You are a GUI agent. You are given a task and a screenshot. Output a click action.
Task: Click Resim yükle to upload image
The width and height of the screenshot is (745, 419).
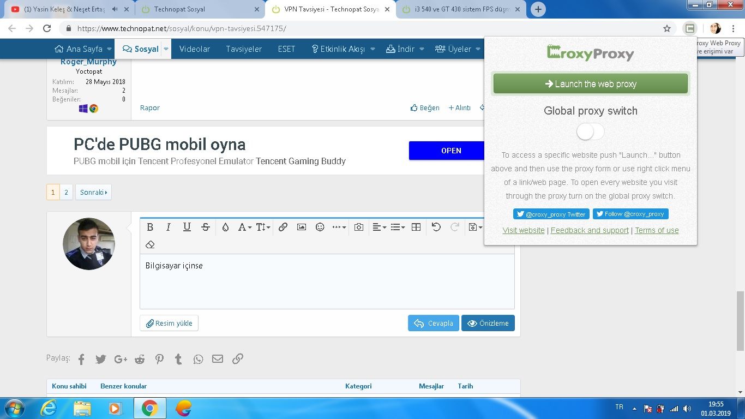(169, 323)
